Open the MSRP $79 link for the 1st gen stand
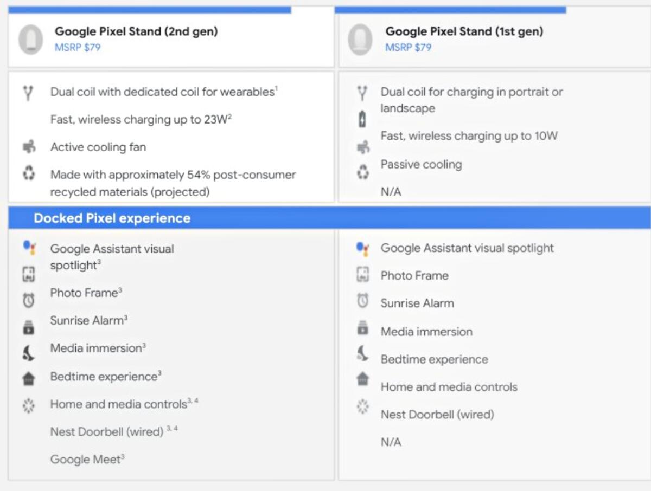 (x=408, y=47)
